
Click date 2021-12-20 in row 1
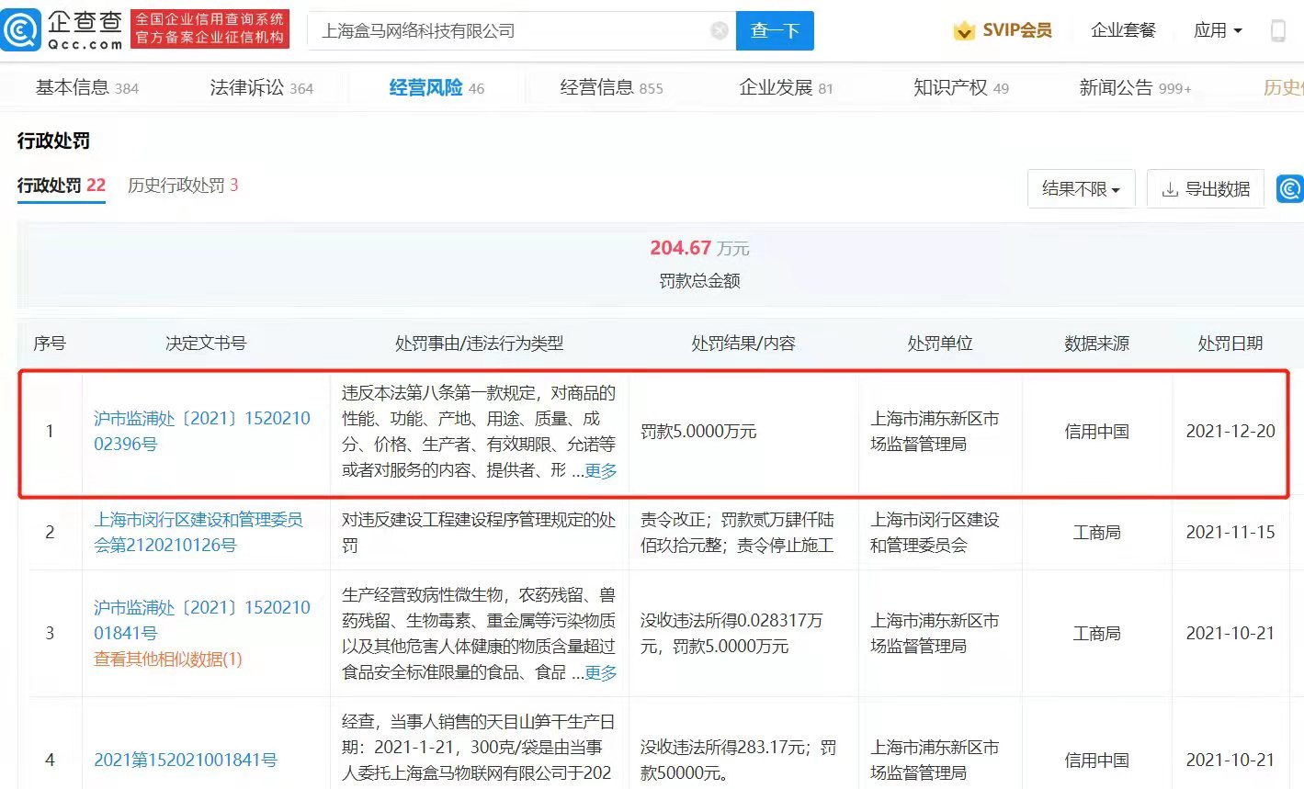point(1230,432)
